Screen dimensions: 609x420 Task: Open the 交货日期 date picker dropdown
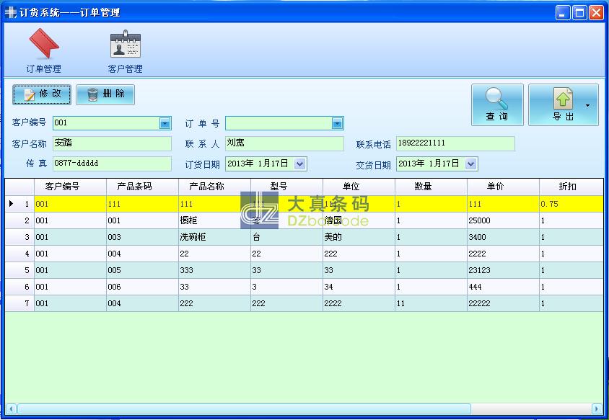[x=470, y=164]
